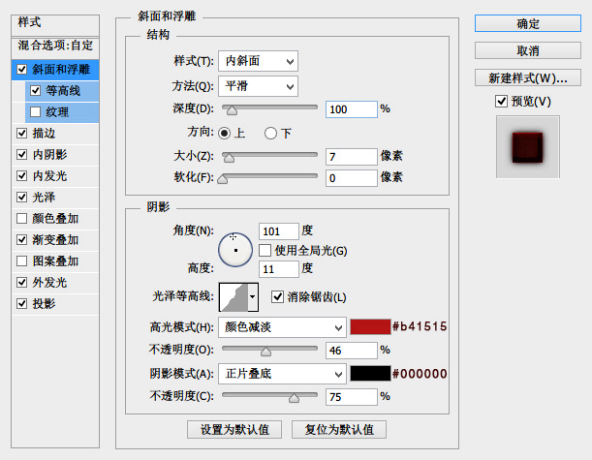Click the 大小 value field 7
This screenshot has width=592, height=460.
(x=351, y=157)
